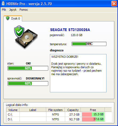Click the NTFS cell in the D:\ row
This screenshot has width=118, height=126.
click(56, 119)
